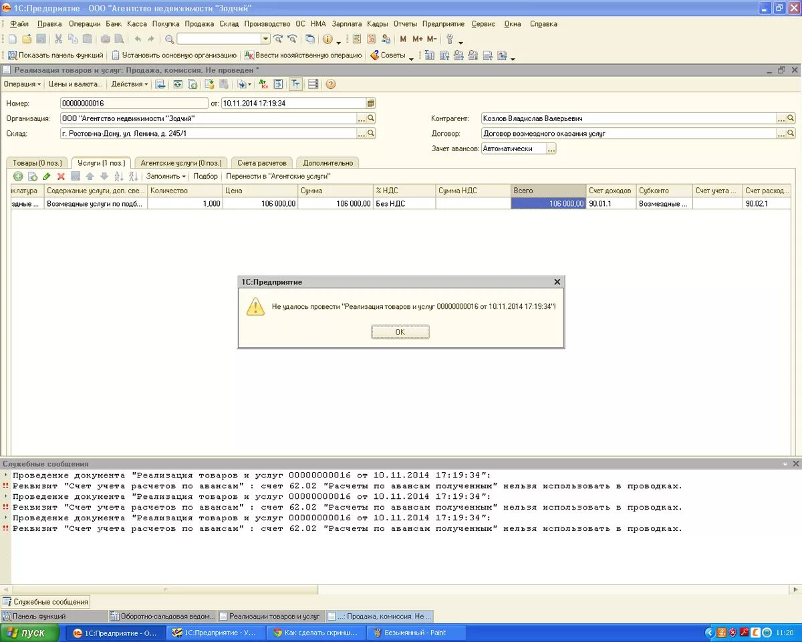Click Показать панель функций
This screenshot has width=802, height=642.
pyautogui.click(x=55, y=56)
